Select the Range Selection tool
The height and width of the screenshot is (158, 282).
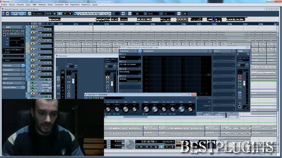(78, 14)
